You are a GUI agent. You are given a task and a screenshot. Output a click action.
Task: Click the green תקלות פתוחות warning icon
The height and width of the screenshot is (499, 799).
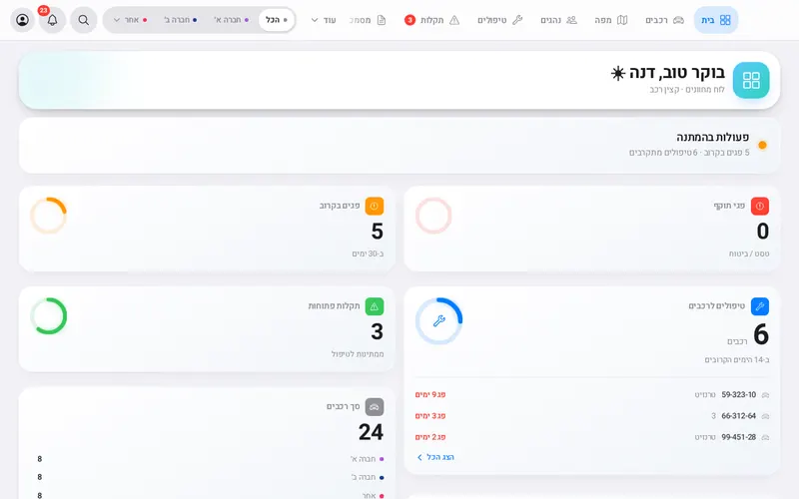tap(375, 306)
